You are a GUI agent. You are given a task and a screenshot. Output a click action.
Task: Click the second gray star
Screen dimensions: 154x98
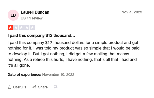point(16,27)
